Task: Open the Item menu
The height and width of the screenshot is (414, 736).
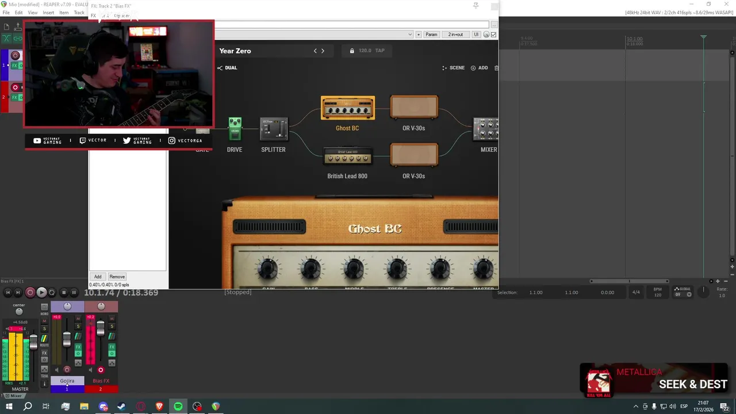Action: 64,13
